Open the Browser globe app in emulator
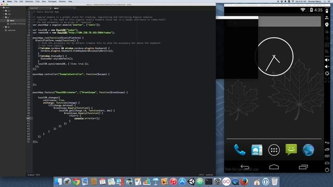The width and height of the screenshot is (333, 187). click(x=309, y=150)
